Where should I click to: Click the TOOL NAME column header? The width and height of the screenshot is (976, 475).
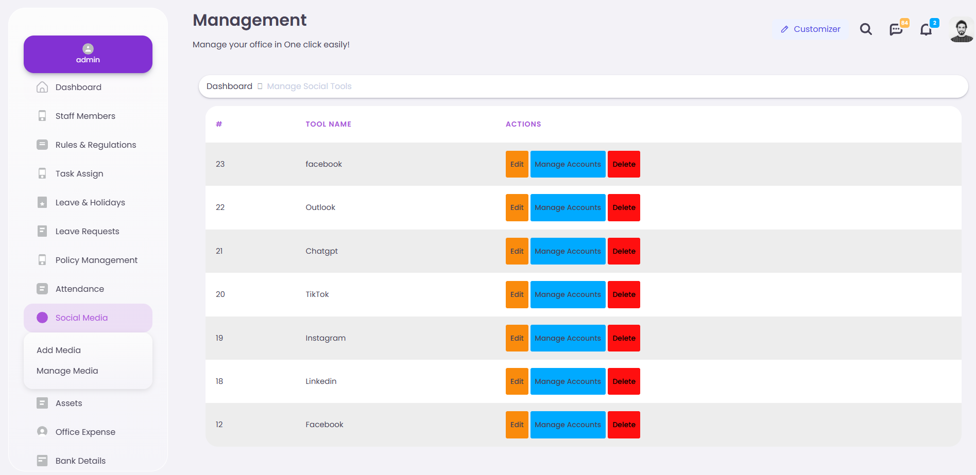click(x=329, y=124)
